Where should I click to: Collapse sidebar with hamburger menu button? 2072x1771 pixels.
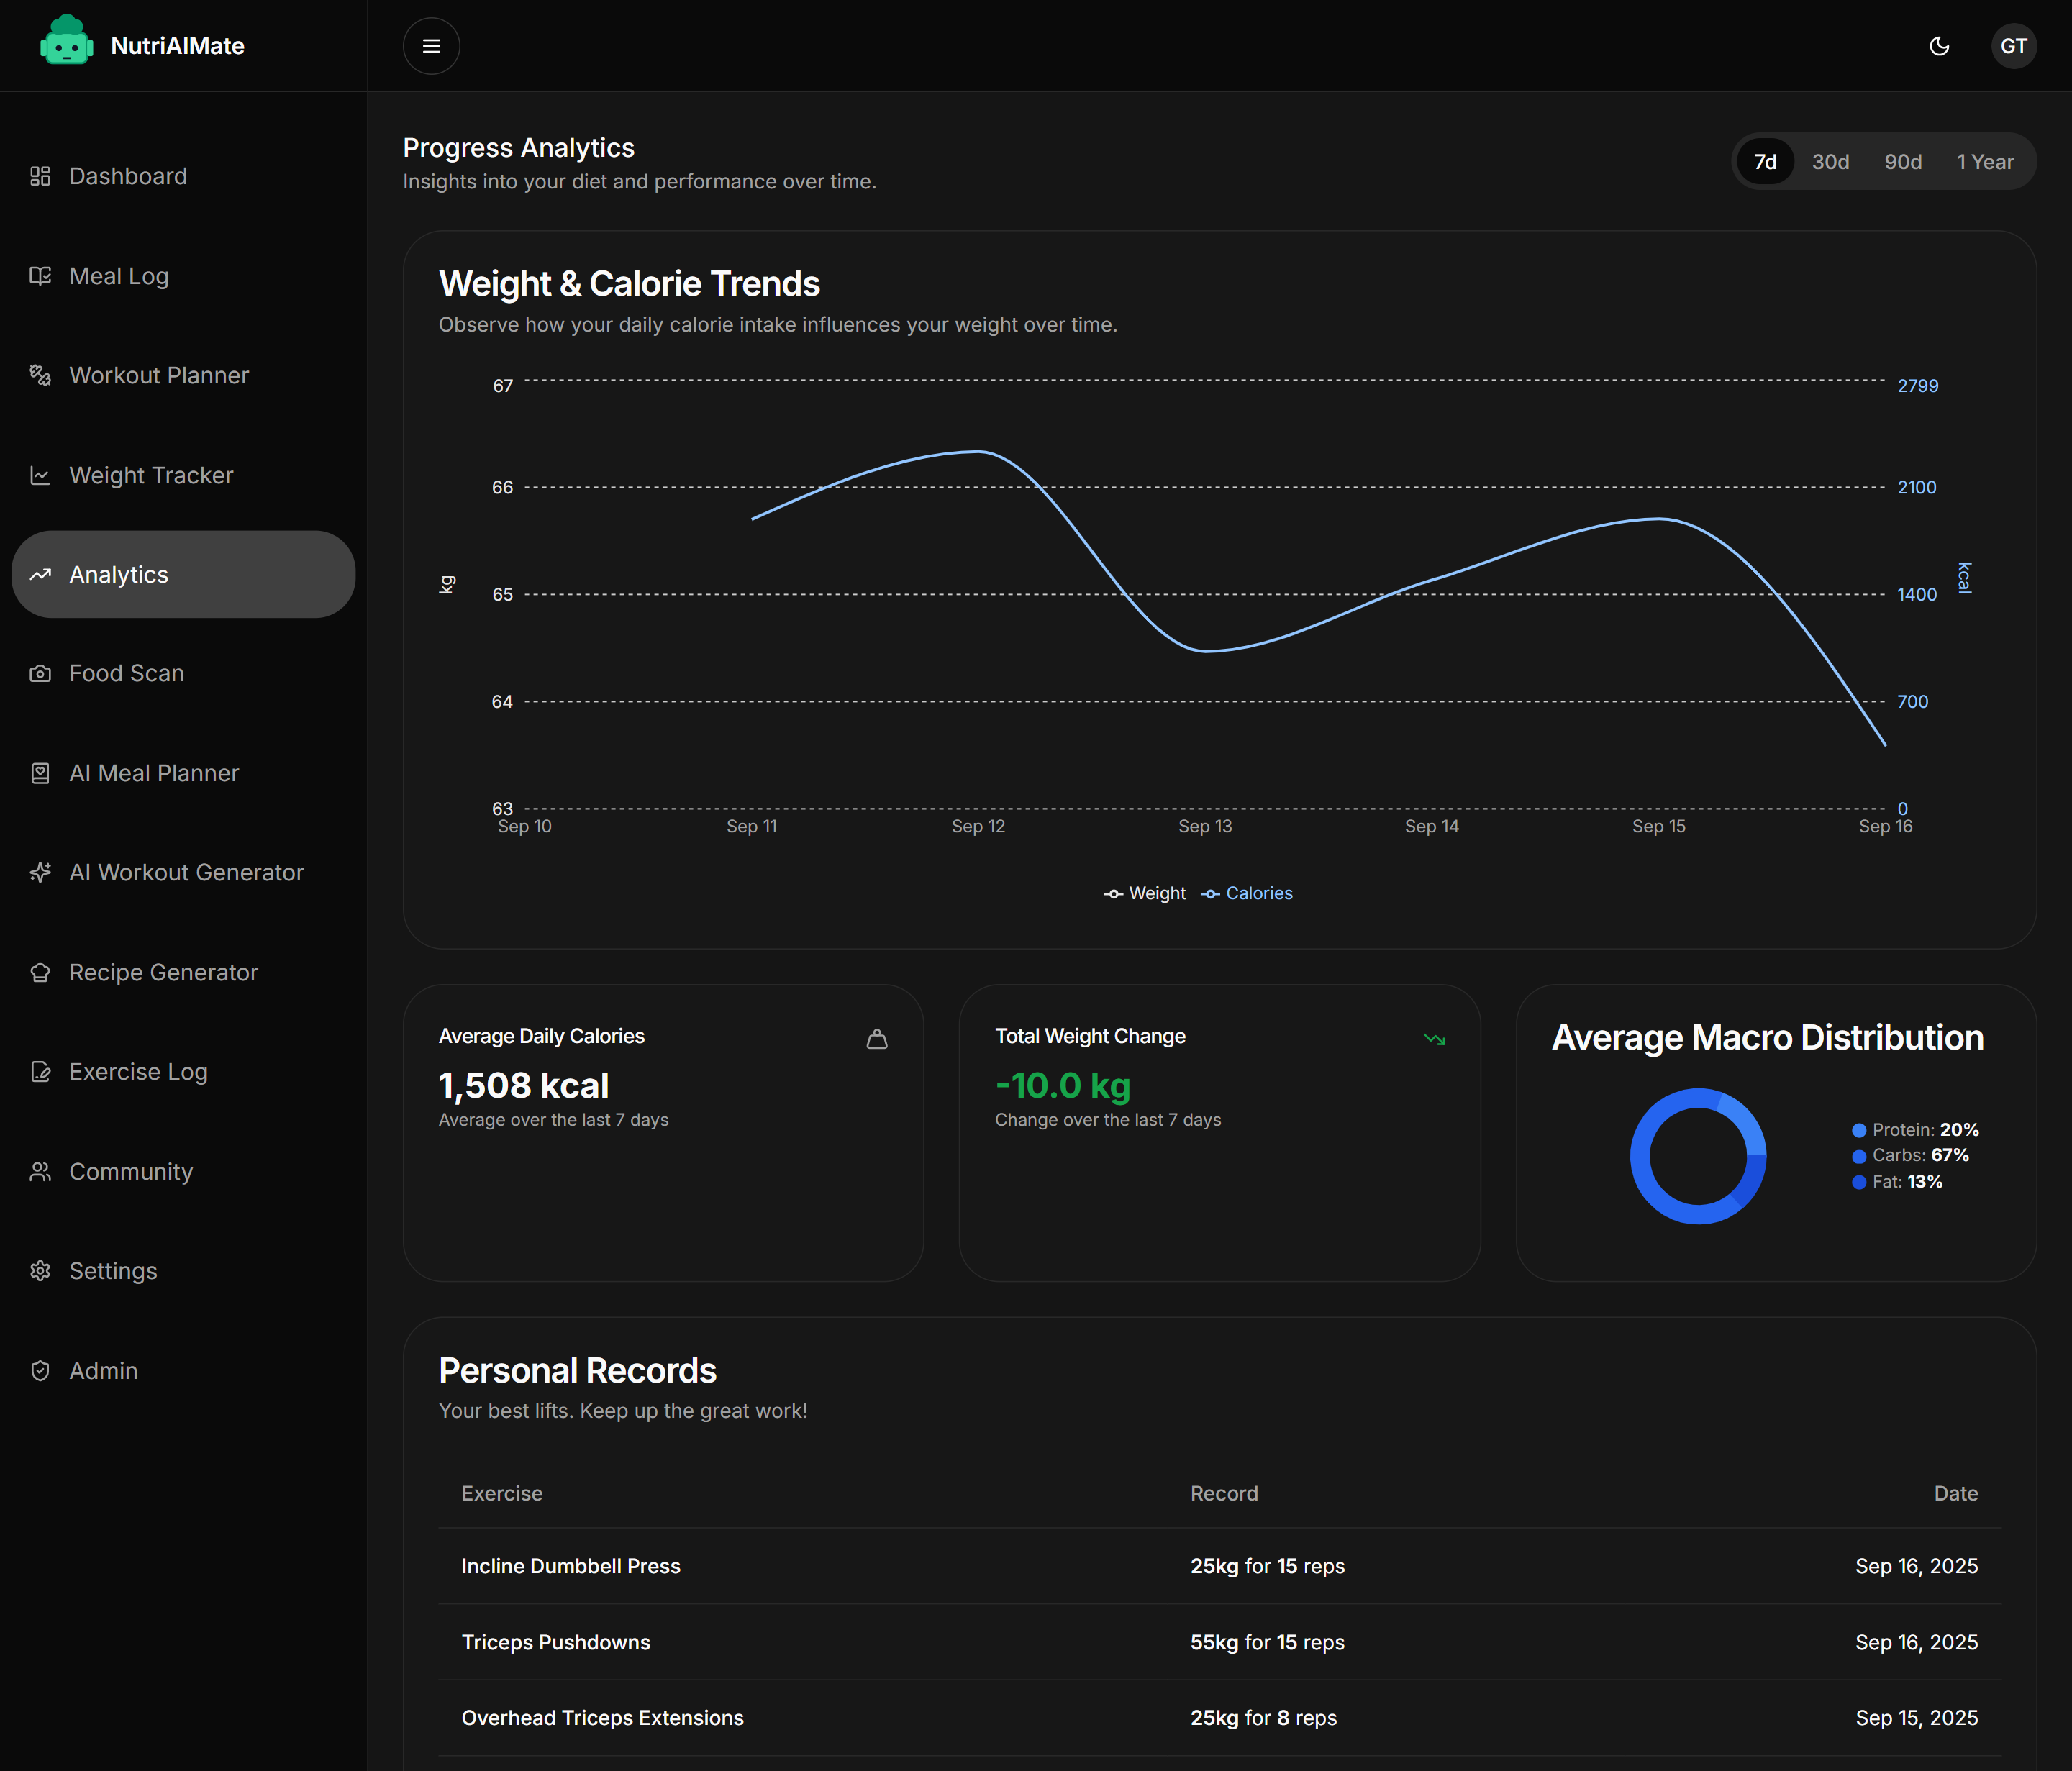431,46
